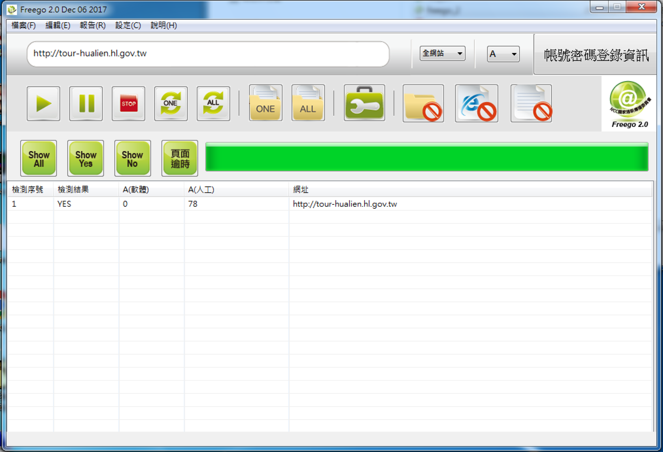Open the green toolbox wrench settings
This screenshot has height=452, width=663.
point(364,103)
